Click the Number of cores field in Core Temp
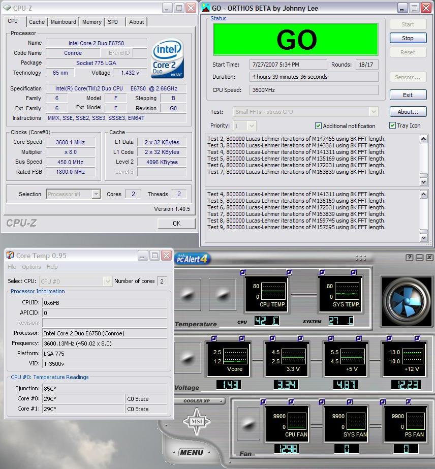 [162, 281]
